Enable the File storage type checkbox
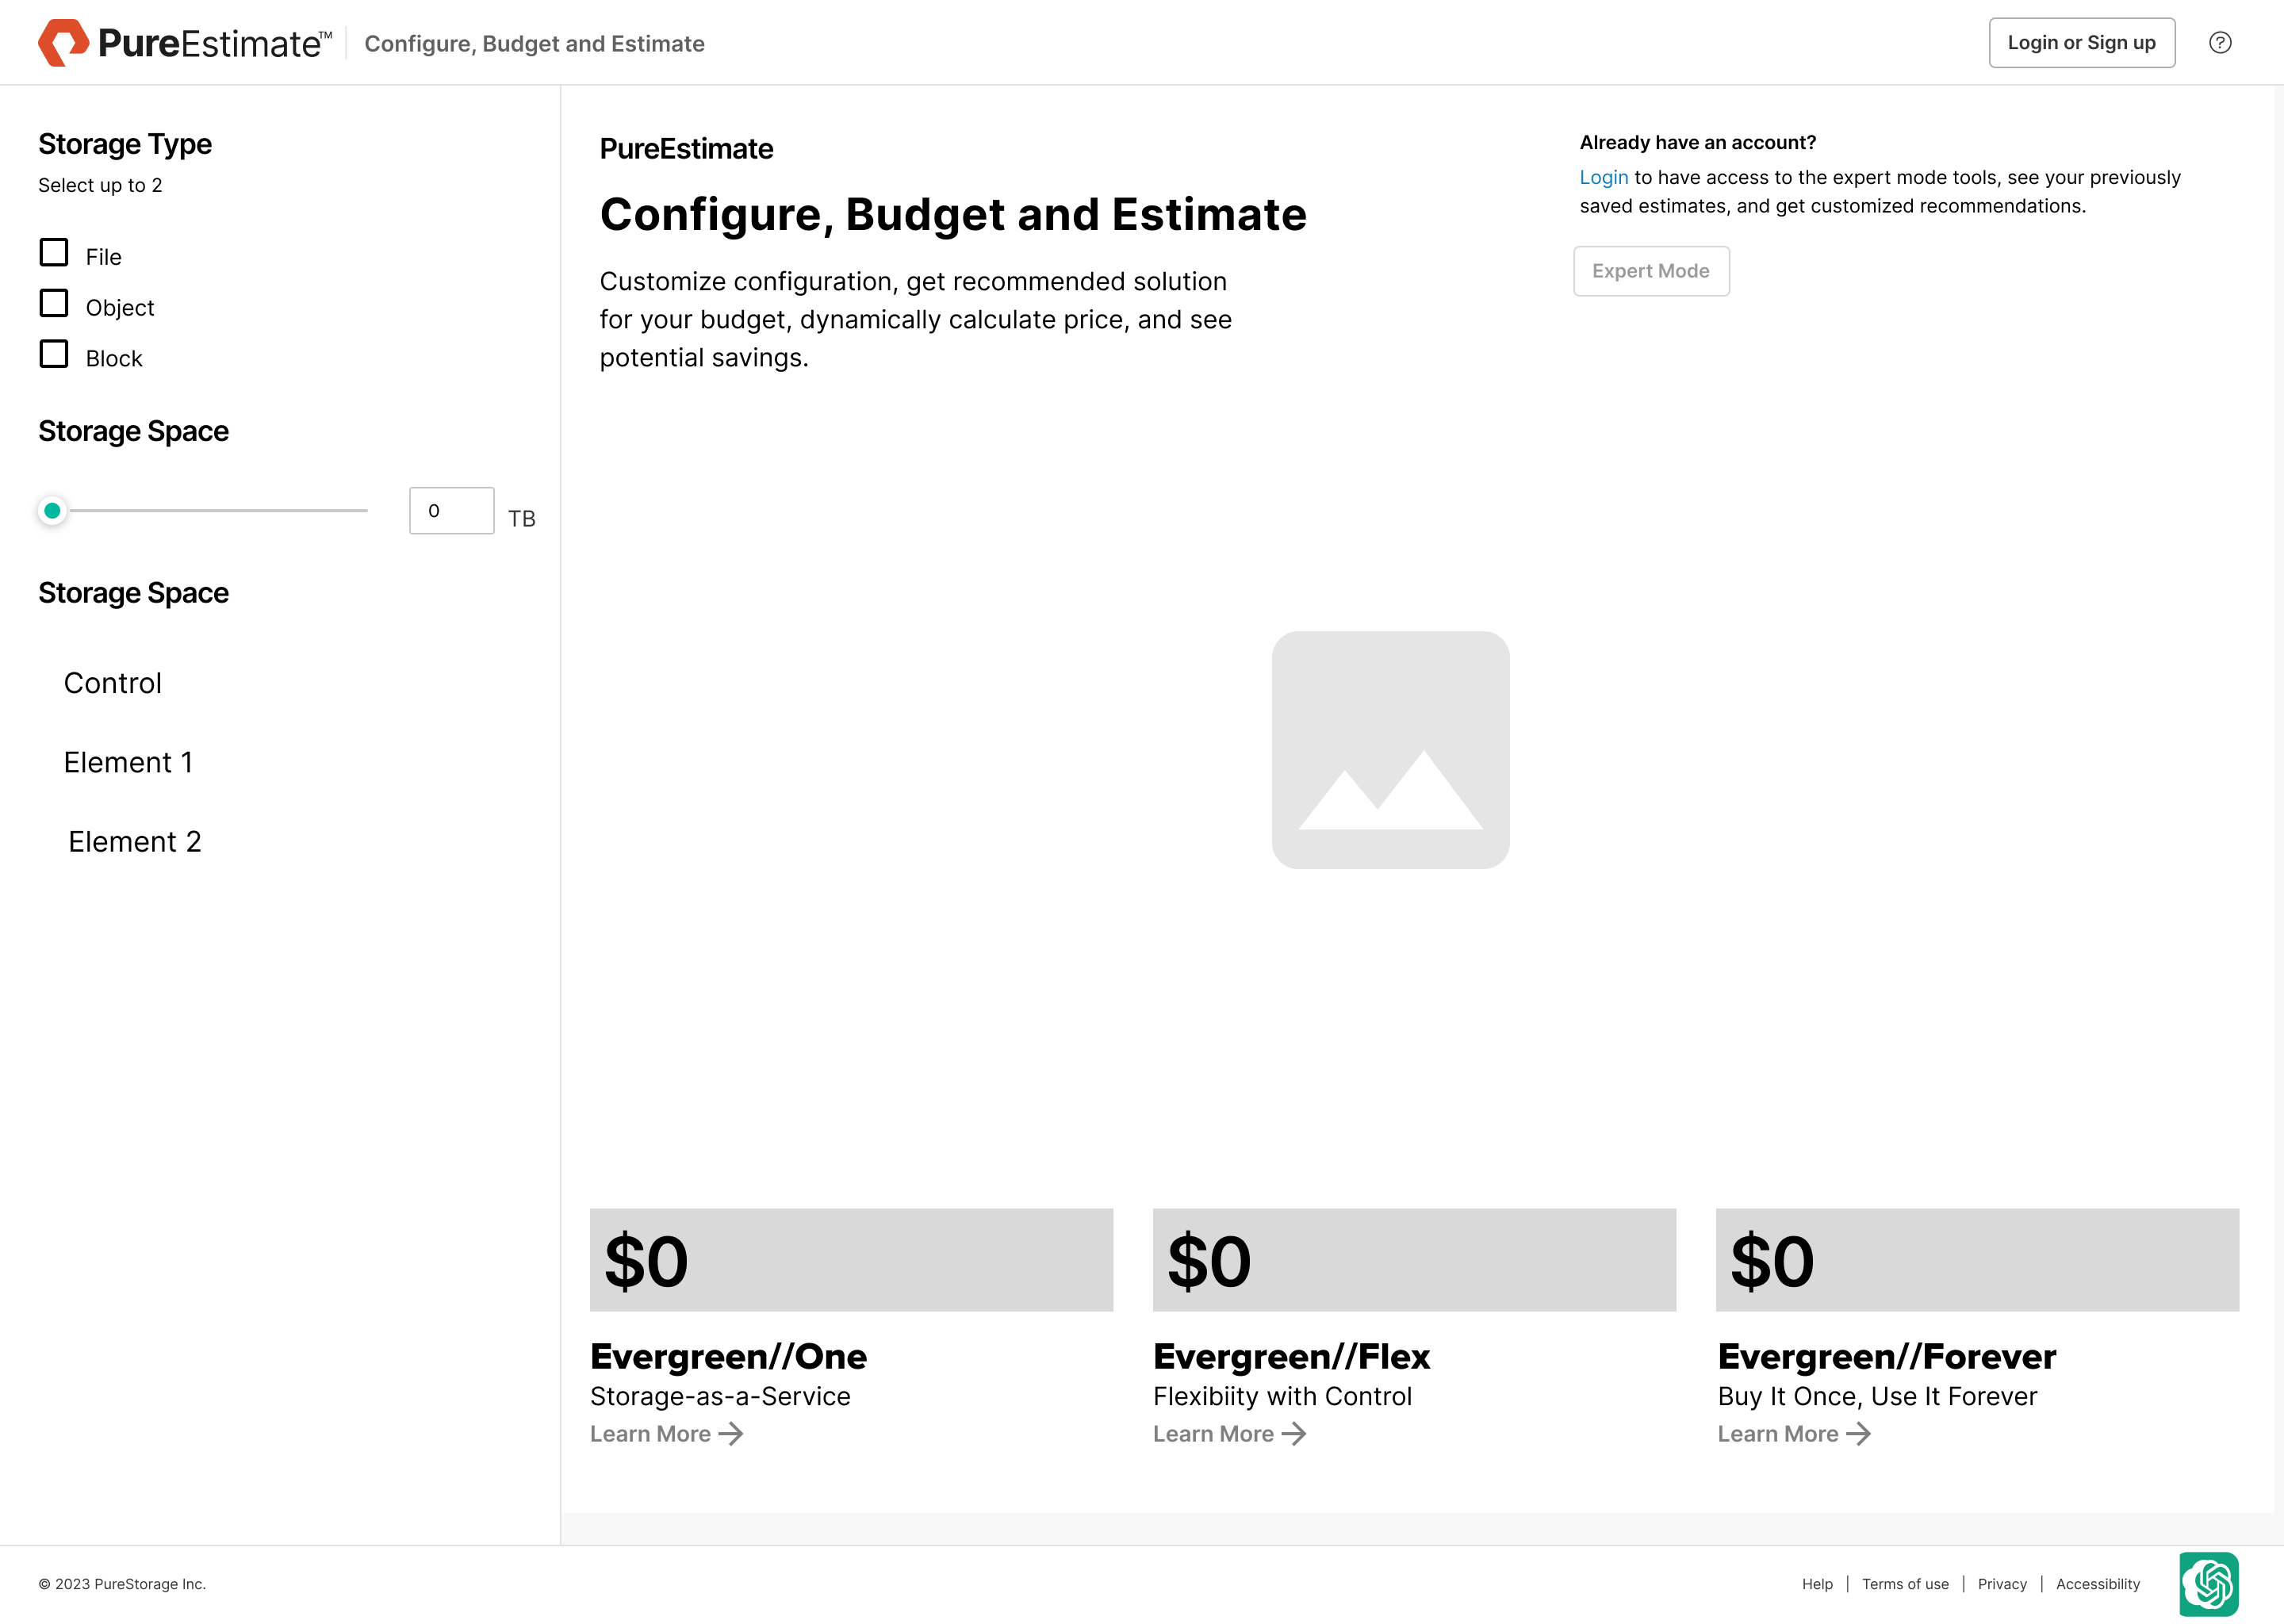This screenshot has height=1624, width=2284. pos(54,253)
